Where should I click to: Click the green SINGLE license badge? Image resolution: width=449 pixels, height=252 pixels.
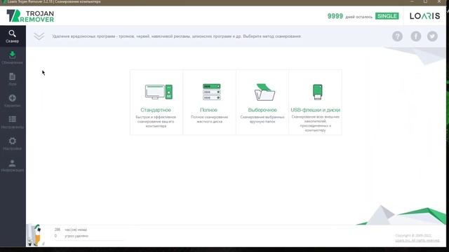[387, 16]
